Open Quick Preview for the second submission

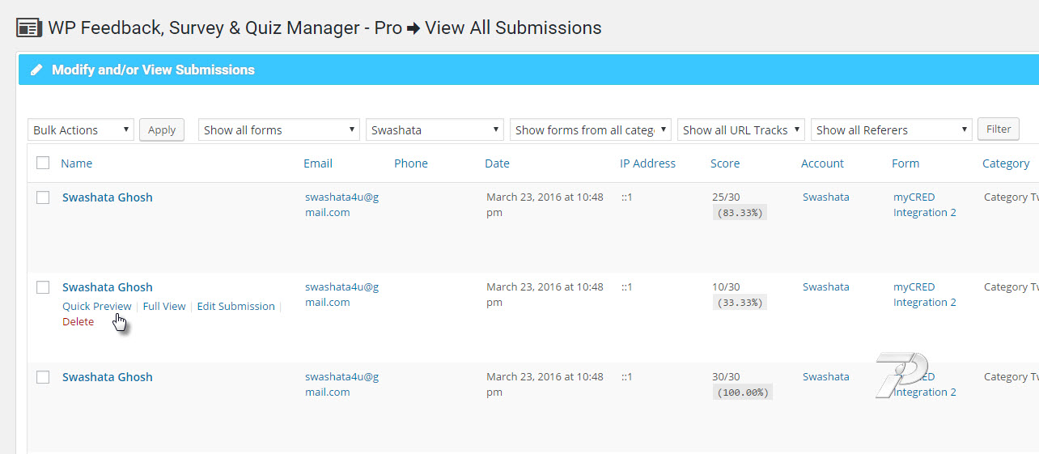96,306
